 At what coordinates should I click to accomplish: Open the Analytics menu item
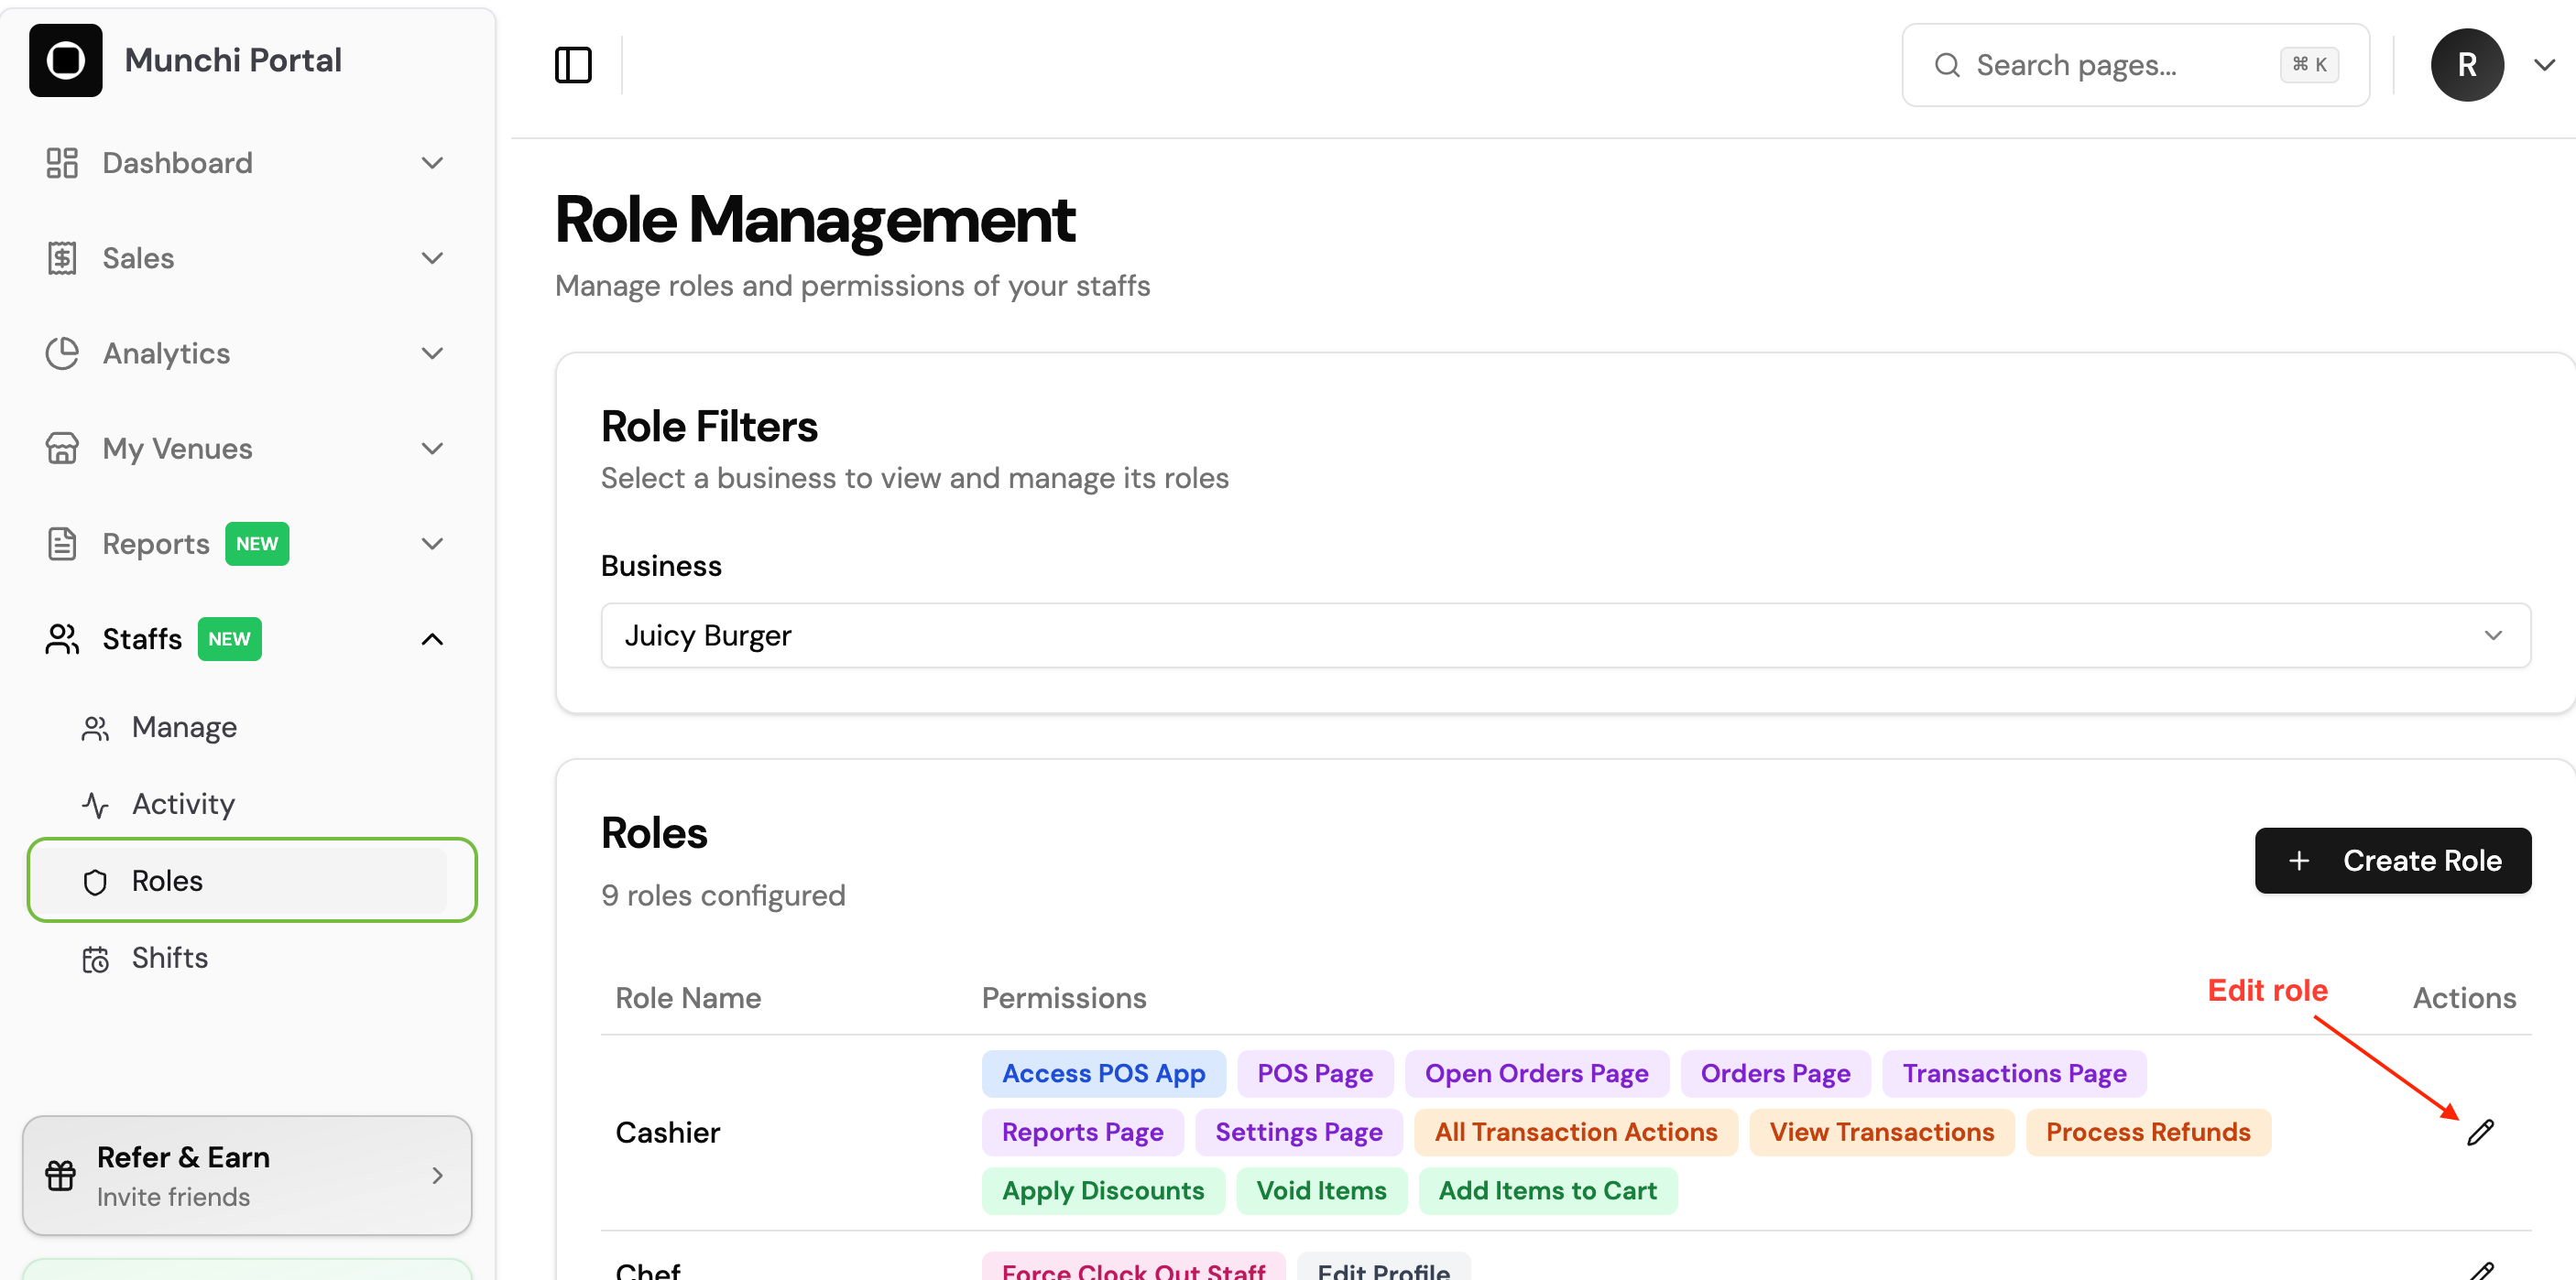(246, 353)
